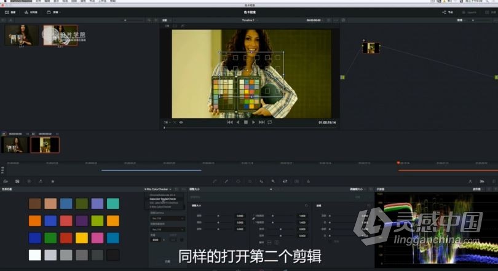Select the Color Wheels palette icon

pyautogui.click(x=29, y=181)
